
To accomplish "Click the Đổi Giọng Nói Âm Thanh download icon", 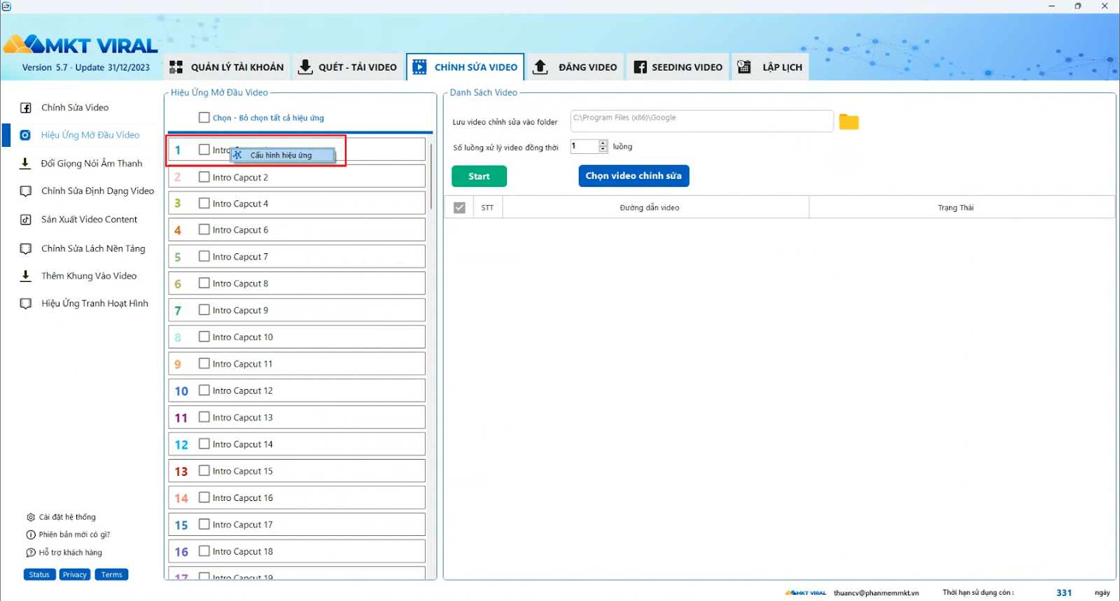I will 25,163.
